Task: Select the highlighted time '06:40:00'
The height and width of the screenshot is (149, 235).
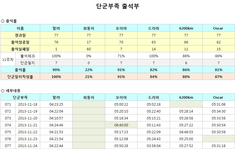Action: tap(121, 125)
